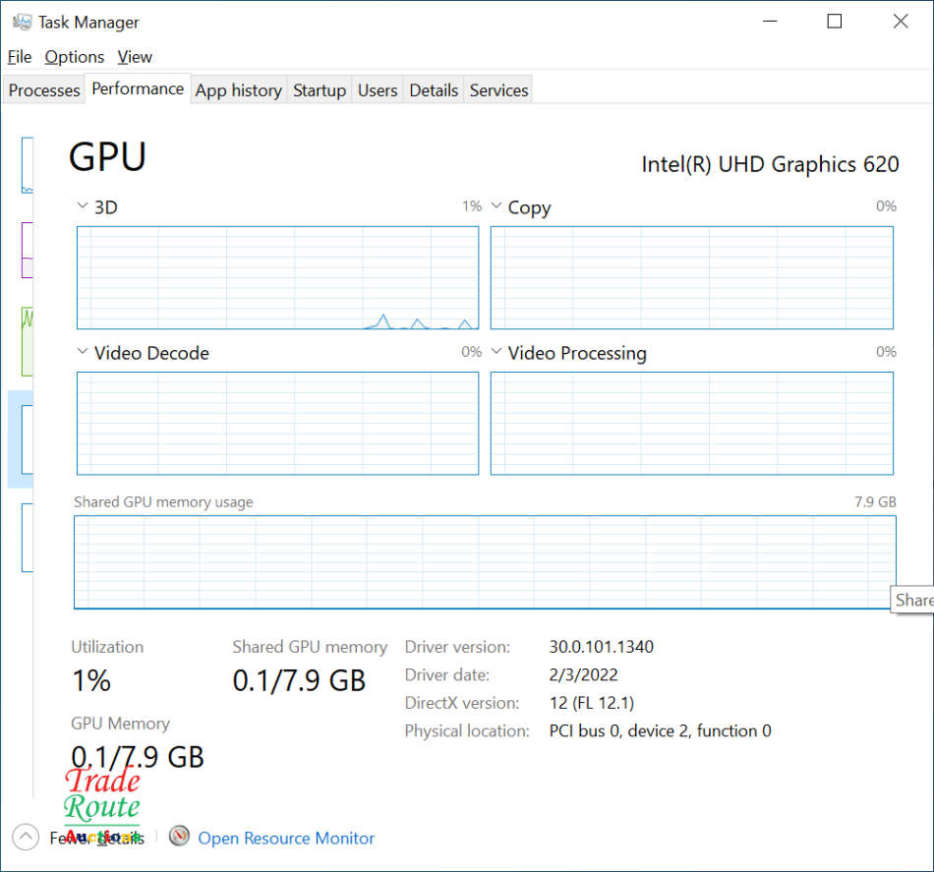Select the Details tab

tap(434, 90)
